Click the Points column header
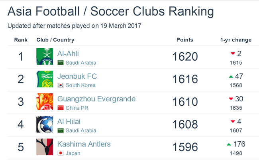The width and height of the screenshot is (259, 160). (185, 40)
